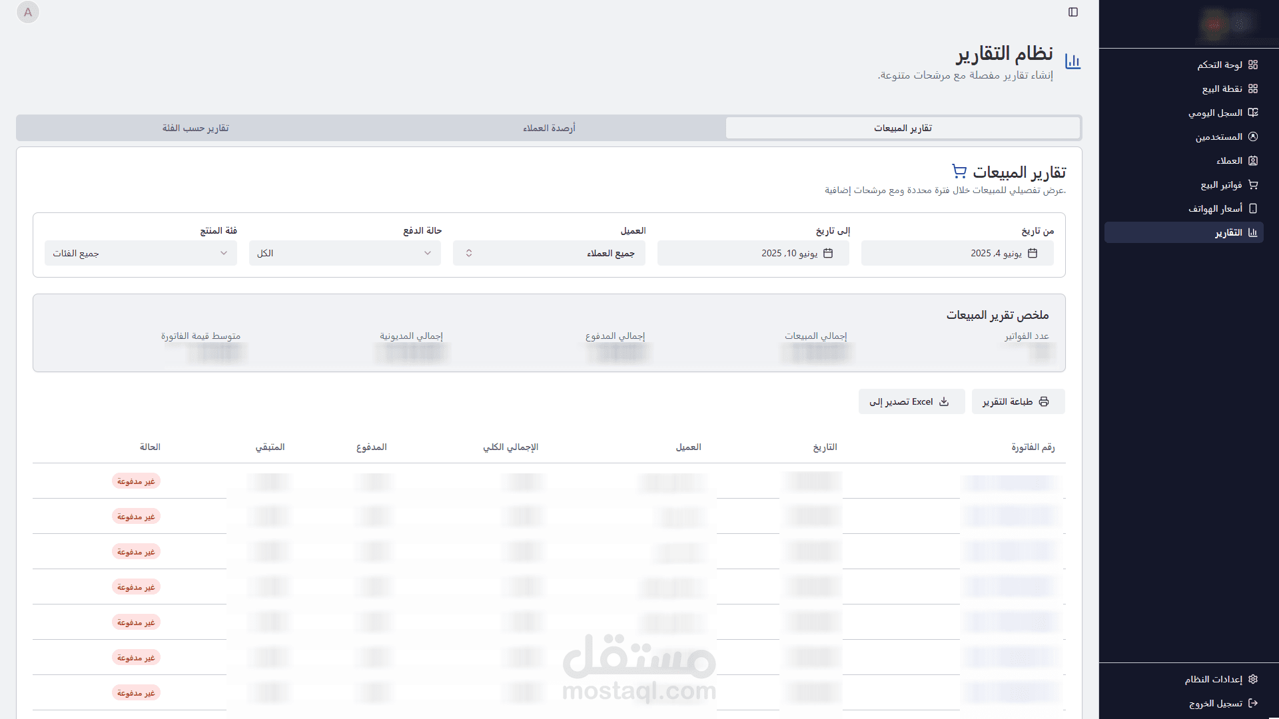Switch to تقارير حسب الفئة tab
Viewport: 1279px width, 719px height.
pos(195,128)
